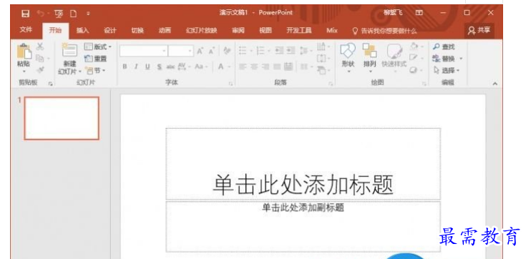
Task: Click the shape fill bucket icon
Action: point(414,47)
